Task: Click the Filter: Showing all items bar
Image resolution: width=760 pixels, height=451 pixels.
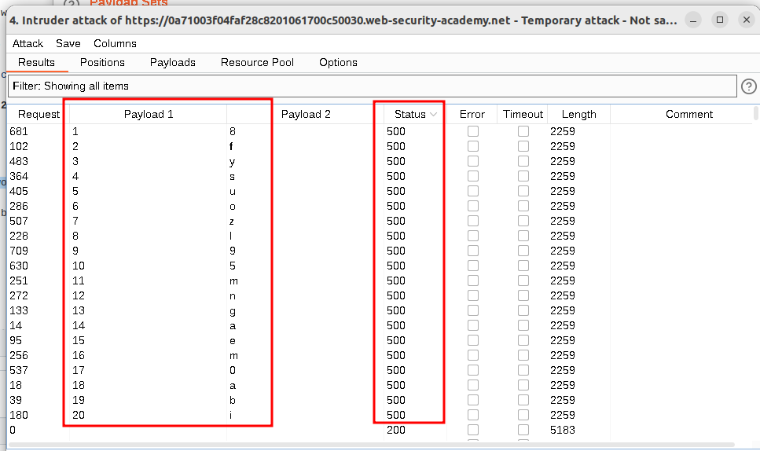Action: [x=373, y=86]
